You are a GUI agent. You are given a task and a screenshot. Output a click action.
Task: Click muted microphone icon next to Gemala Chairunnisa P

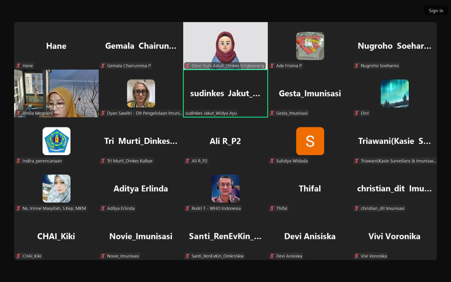103,66
